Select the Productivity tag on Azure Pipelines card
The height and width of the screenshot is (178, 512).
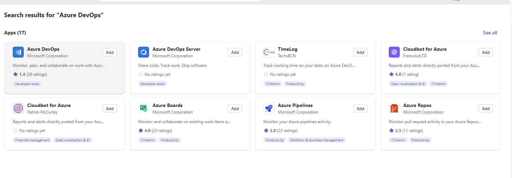click(x=275, y=140)
